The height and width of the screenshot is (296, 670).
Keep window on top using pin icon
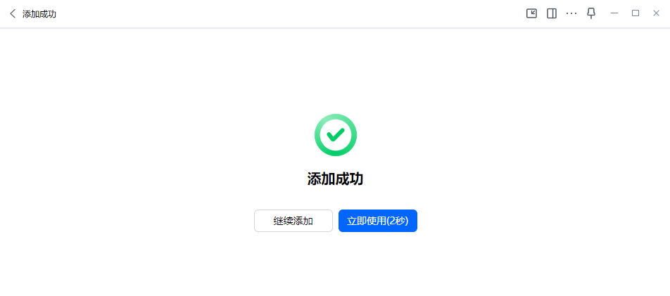[x=591, y=13]
